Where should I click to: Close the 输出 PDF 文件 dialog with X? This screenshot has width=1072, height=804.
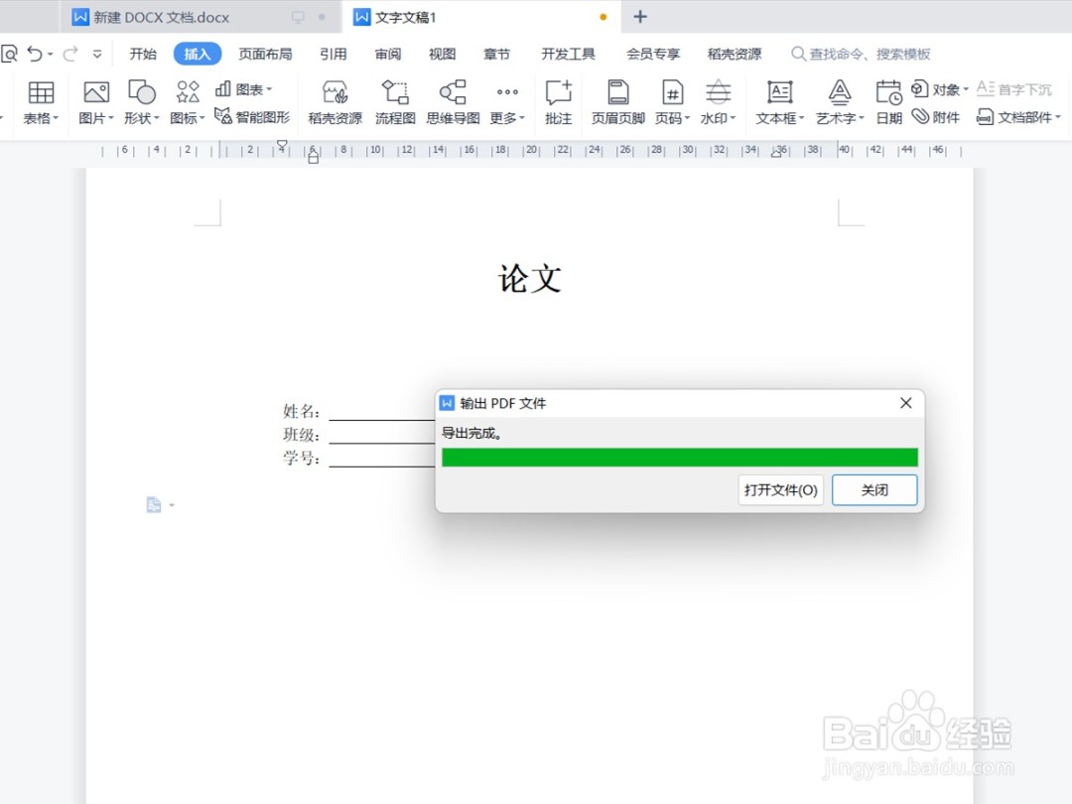(x=906, y=403)
